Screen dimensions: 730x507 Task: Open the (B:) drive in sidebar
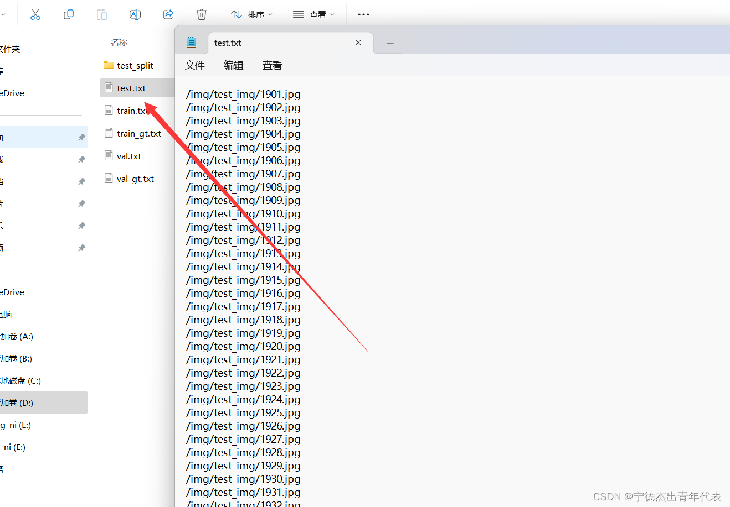pyautogui.click(x=44, y=358)
